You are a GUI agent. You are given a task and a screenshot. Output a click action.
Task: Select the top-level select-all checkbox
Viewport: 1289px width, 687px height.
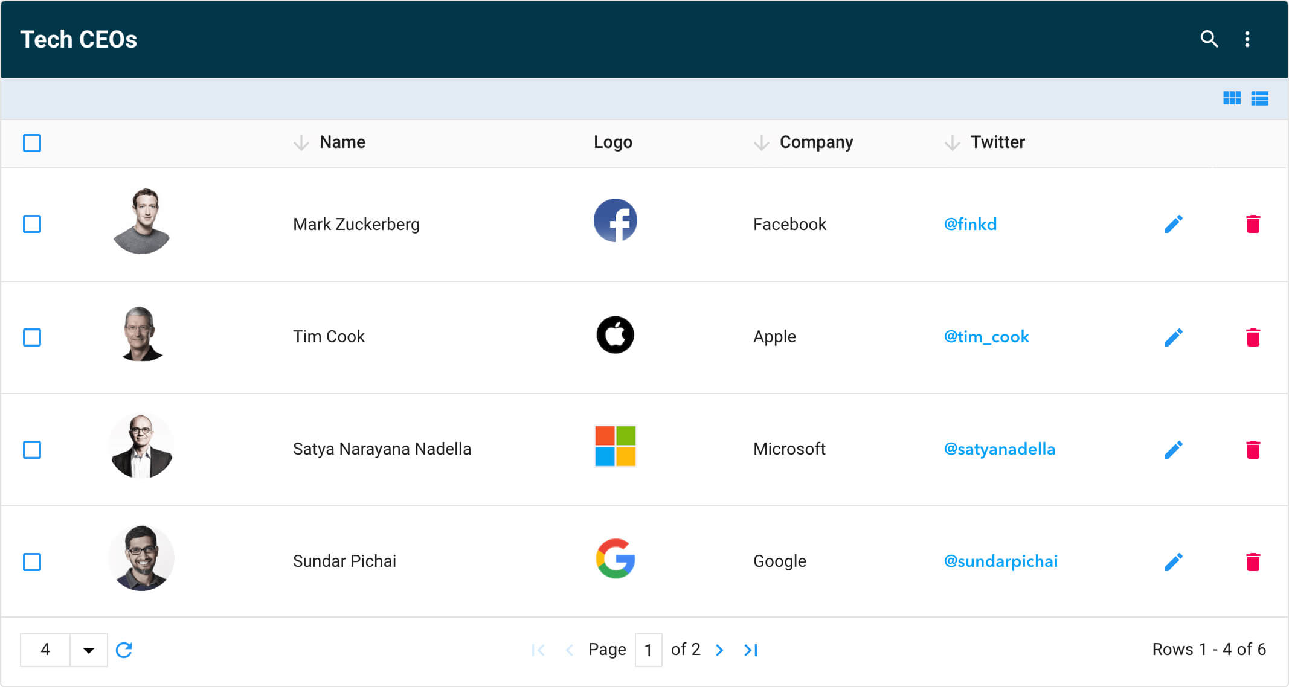coord(33,141)
